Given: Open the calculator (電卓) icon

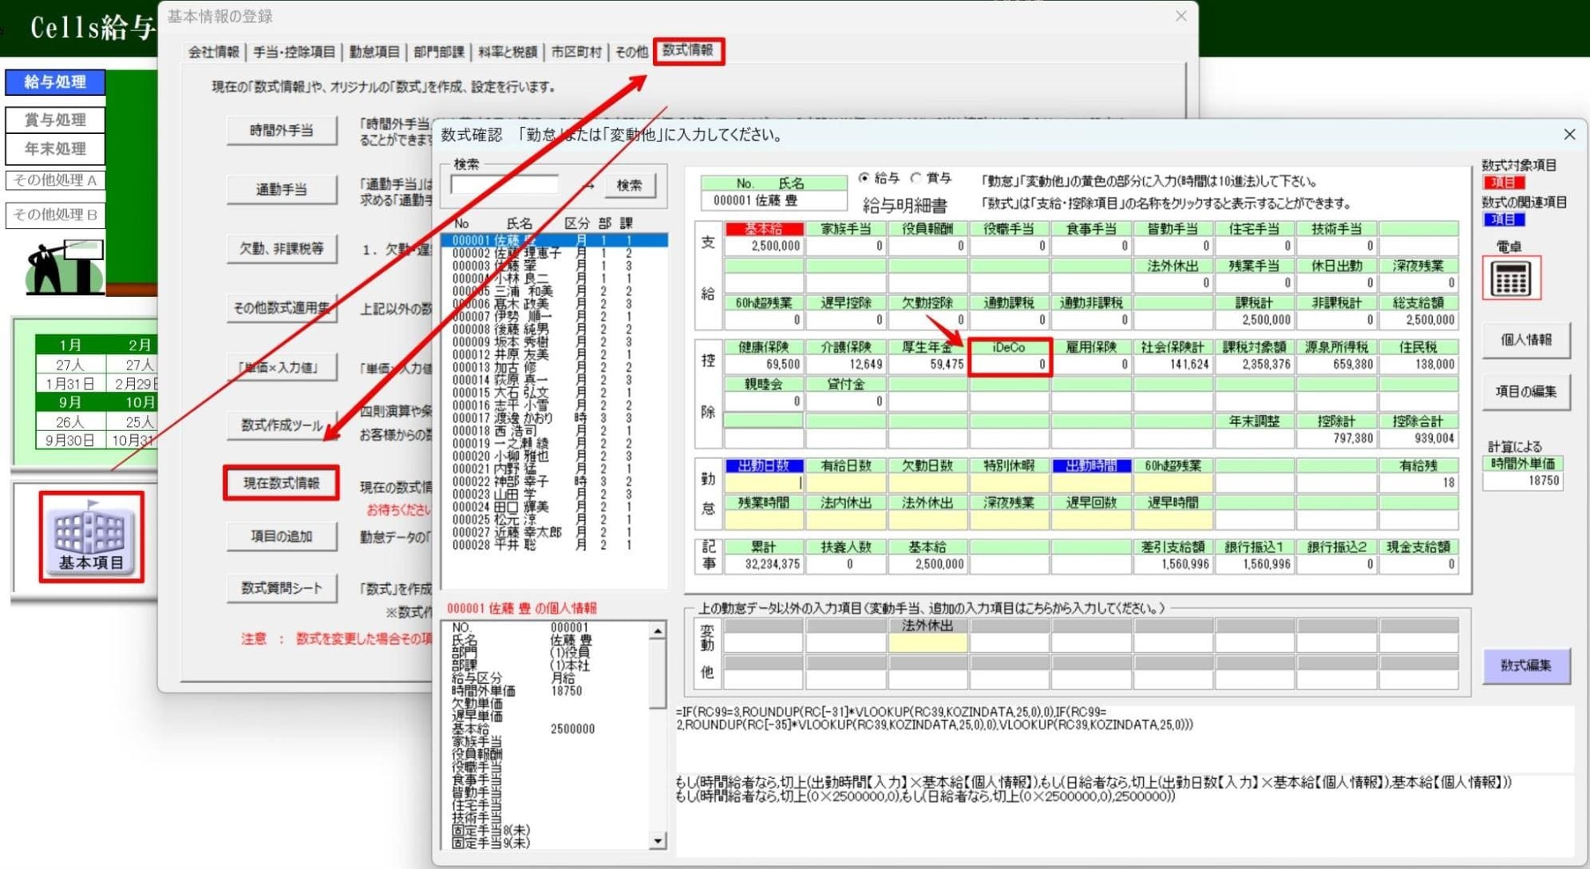Looking at the screenshot, I should pyautogui.click(x=1510, y=278).
